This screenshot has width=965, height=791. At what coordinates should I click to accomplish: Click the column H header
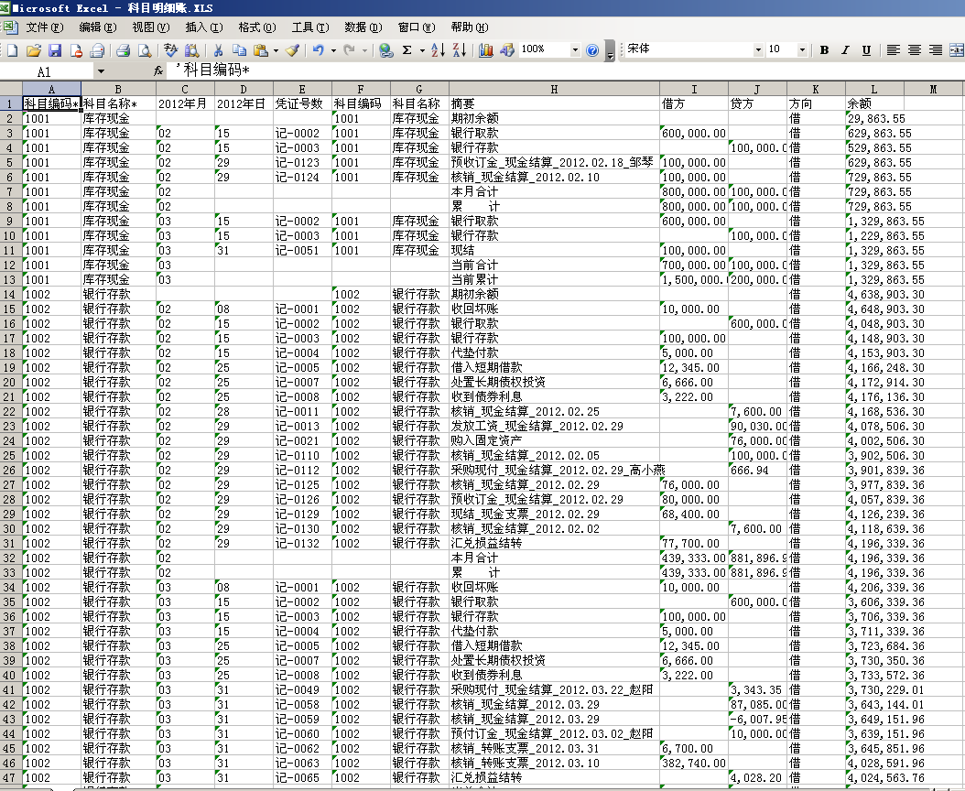[554, 89]
